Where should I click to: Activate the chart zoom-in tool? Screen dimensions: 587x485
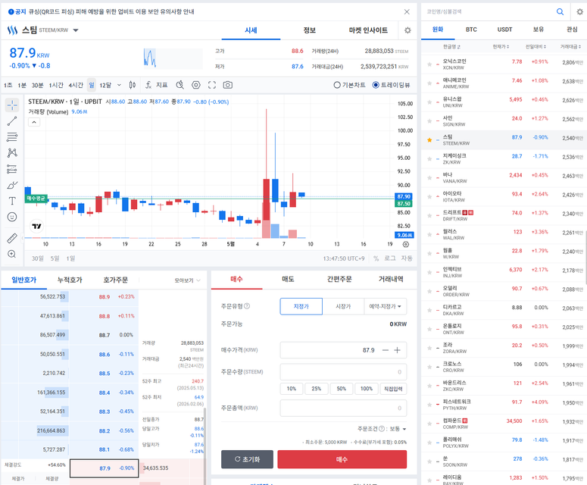point(12,254)
